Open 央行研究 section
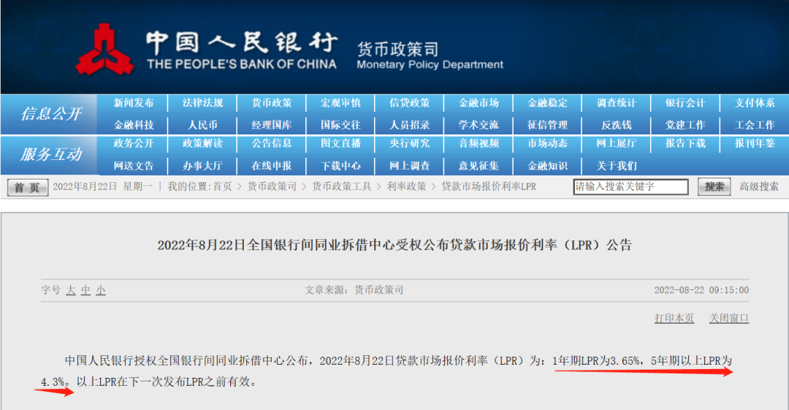The image size is (789, 410). pos(410,143)
